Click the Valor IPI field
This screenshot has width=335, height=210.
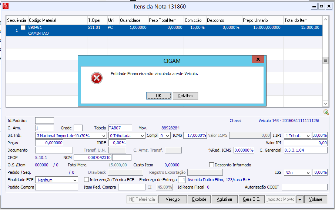click(305, 143)
